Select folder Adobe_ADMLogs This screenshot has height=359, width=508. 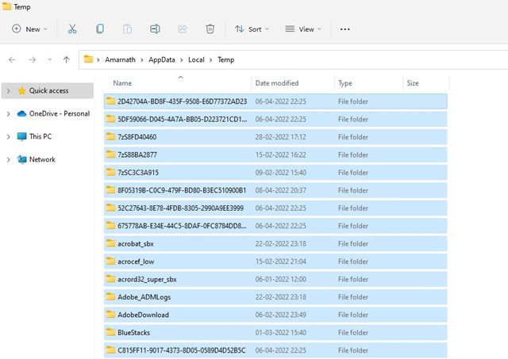click(275, 297)
